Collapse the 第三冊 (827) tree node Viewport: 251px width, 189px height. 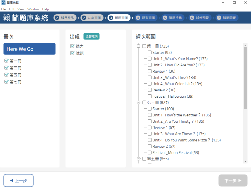click(138, 103)
